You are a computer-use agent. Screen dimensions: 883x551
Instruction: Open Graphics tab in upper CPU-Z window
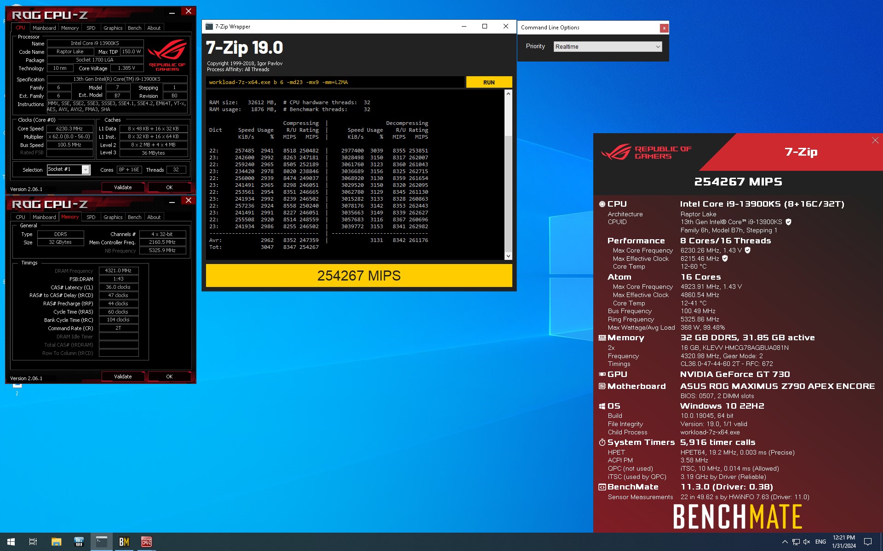pyautogui.click(x=113, y=28)
